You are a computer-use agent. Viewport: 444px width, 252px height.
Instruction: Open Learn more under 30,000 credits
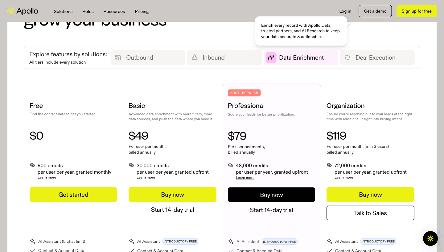click(146, 177)
